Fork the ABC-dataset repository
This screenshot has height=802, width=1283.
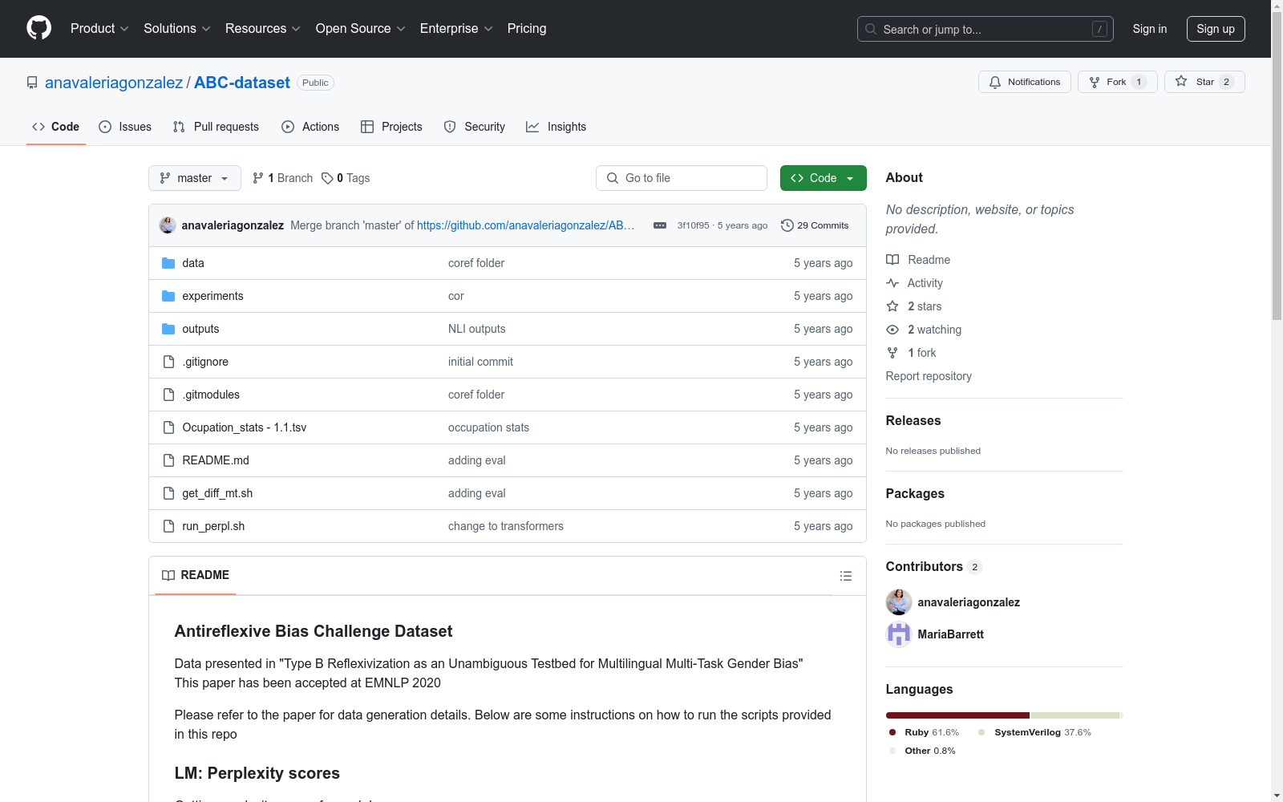(x=1117, y=82)
